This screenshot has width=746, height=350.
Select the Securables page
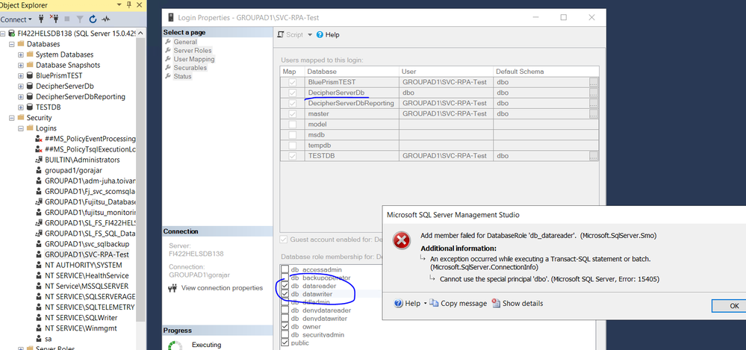pos(190,67)
